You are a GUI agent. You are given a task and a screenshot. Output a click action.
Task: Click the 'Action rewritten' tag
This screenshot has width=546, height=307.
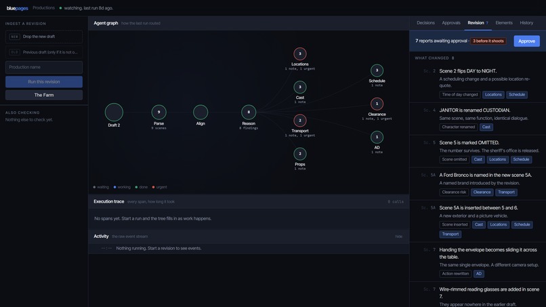(x=455, y=274)
